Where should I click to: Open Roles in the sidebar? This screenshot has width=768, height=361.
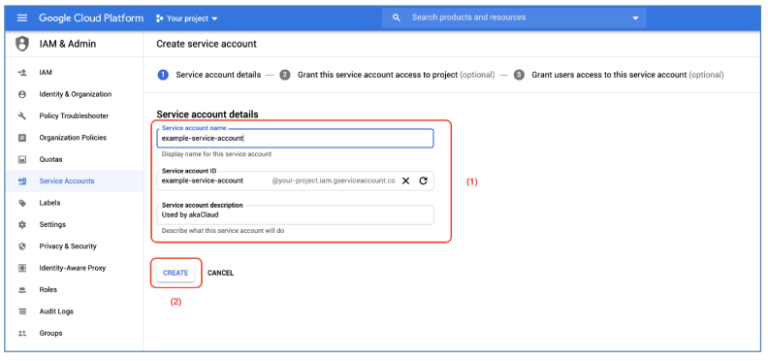tap(48, 290)
